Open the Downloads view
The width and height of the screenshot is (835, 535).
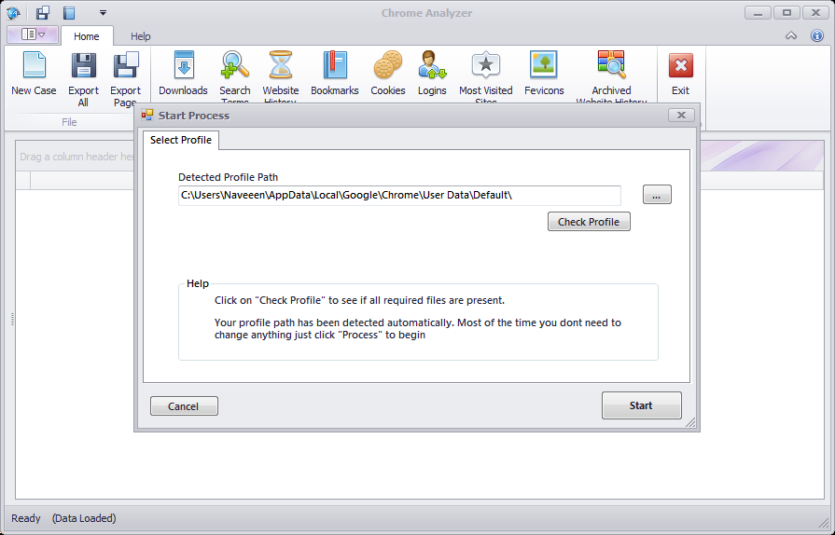[x=183, y=75]
